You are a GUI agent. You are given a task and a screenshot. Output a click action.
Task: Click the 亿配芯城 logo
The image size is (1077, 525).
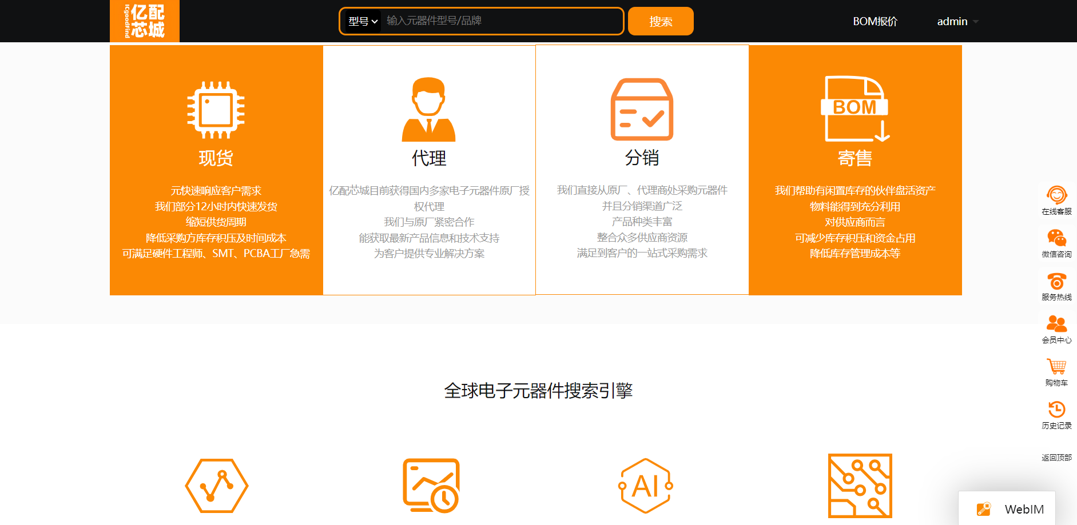pos(145,21)
